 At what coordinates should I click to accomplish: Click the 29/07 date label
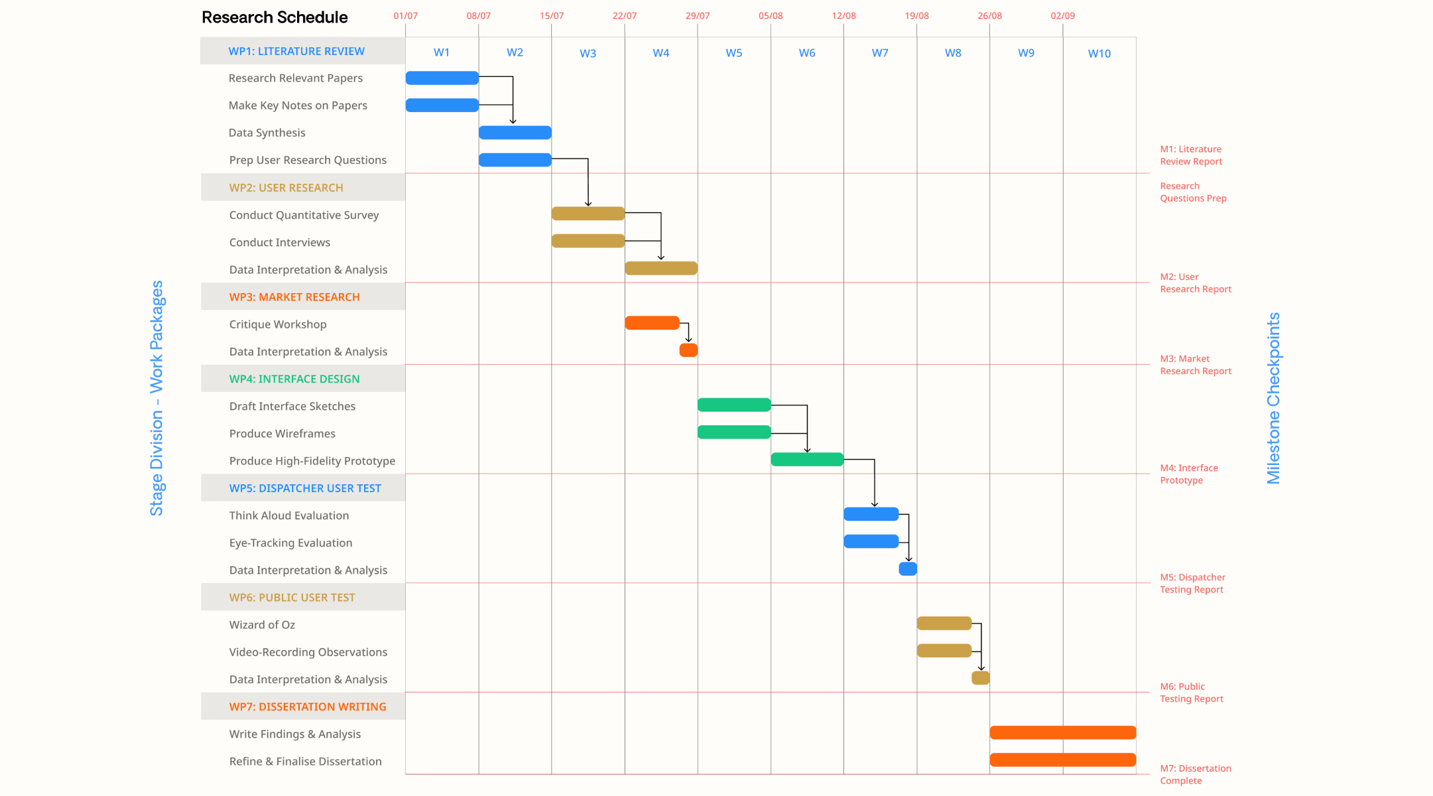point(698,16)
